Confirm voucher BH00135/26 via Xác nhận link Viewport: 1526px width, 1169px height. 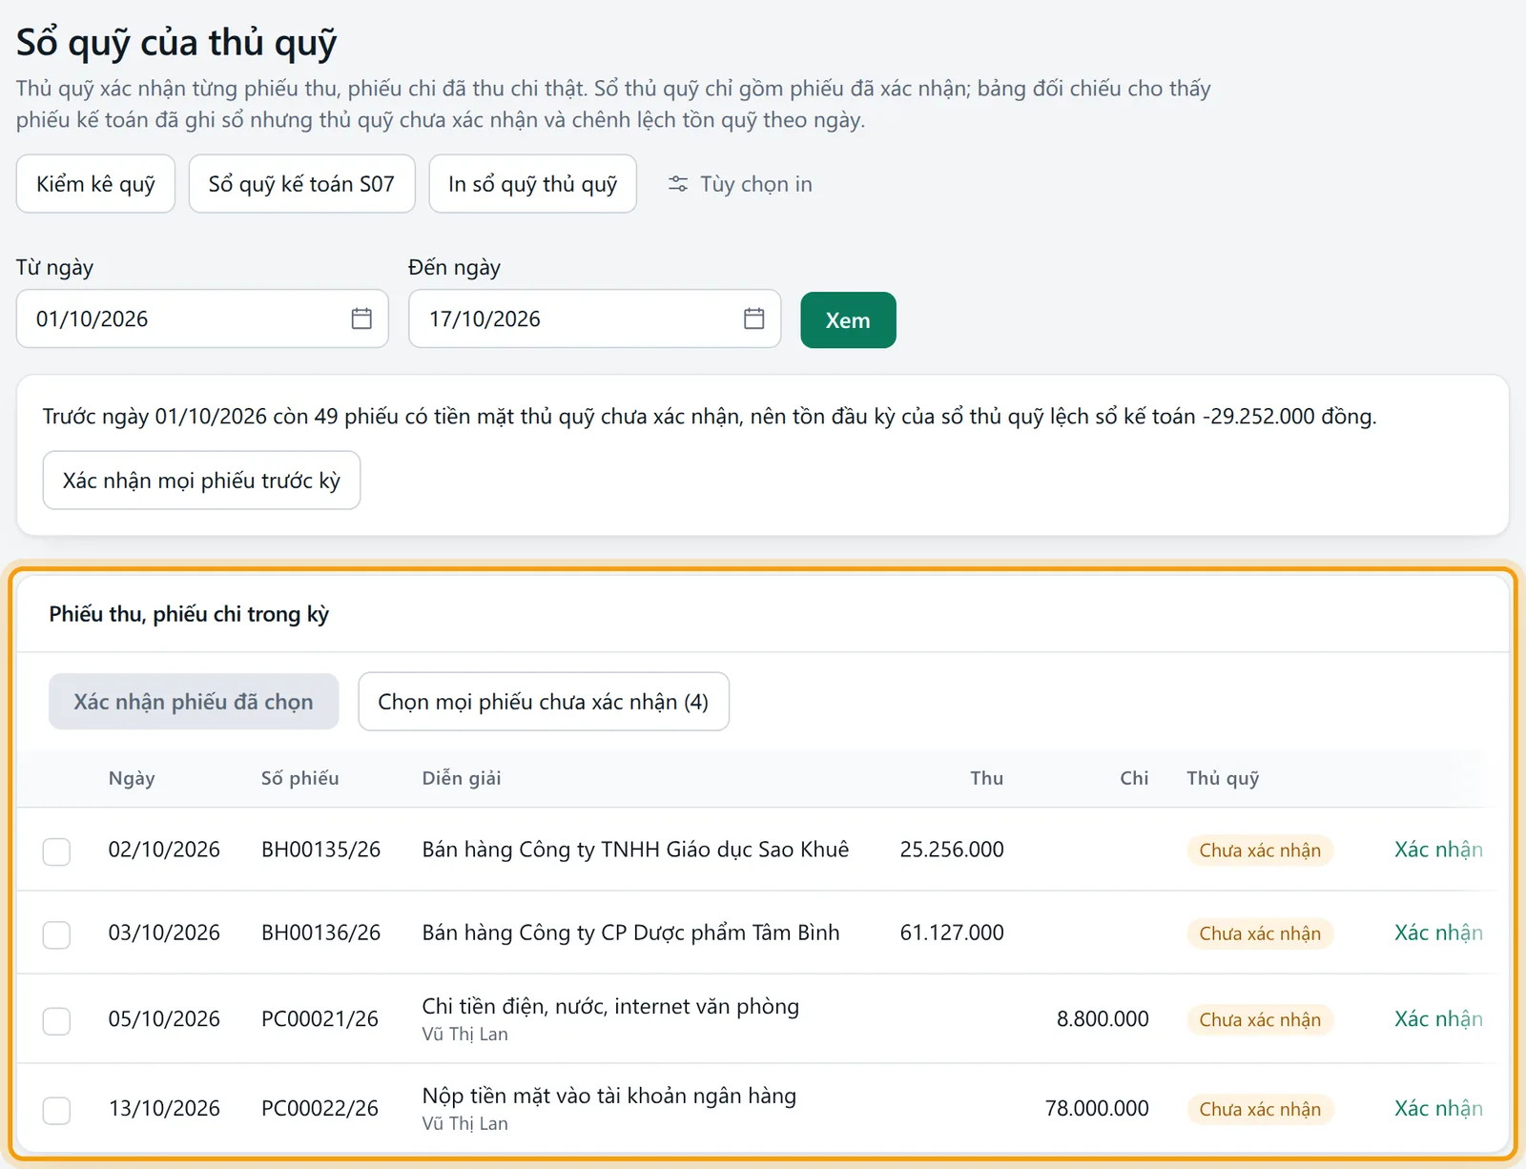click(1438, 850)
